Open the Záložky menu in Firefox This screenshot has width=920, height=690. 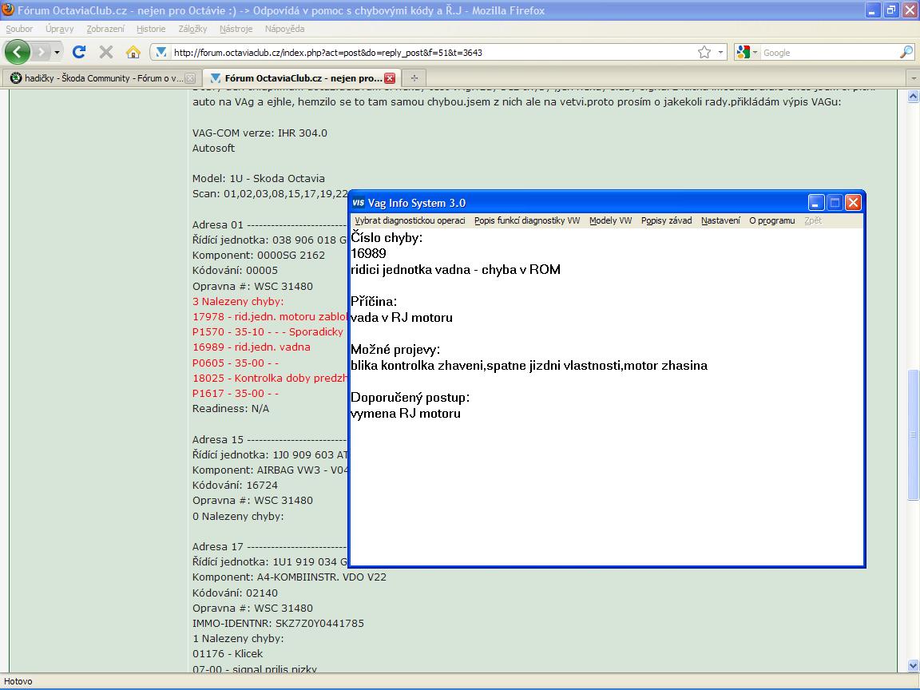(x=192, y=29)
